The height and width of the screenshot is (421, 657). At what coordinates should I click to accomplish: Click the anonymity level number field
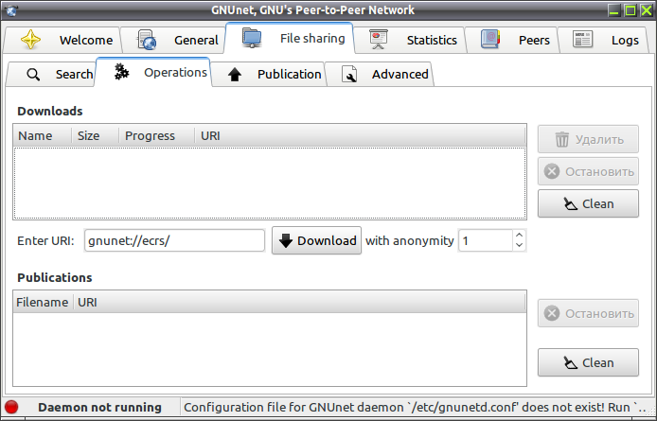(x=486, y=240)
